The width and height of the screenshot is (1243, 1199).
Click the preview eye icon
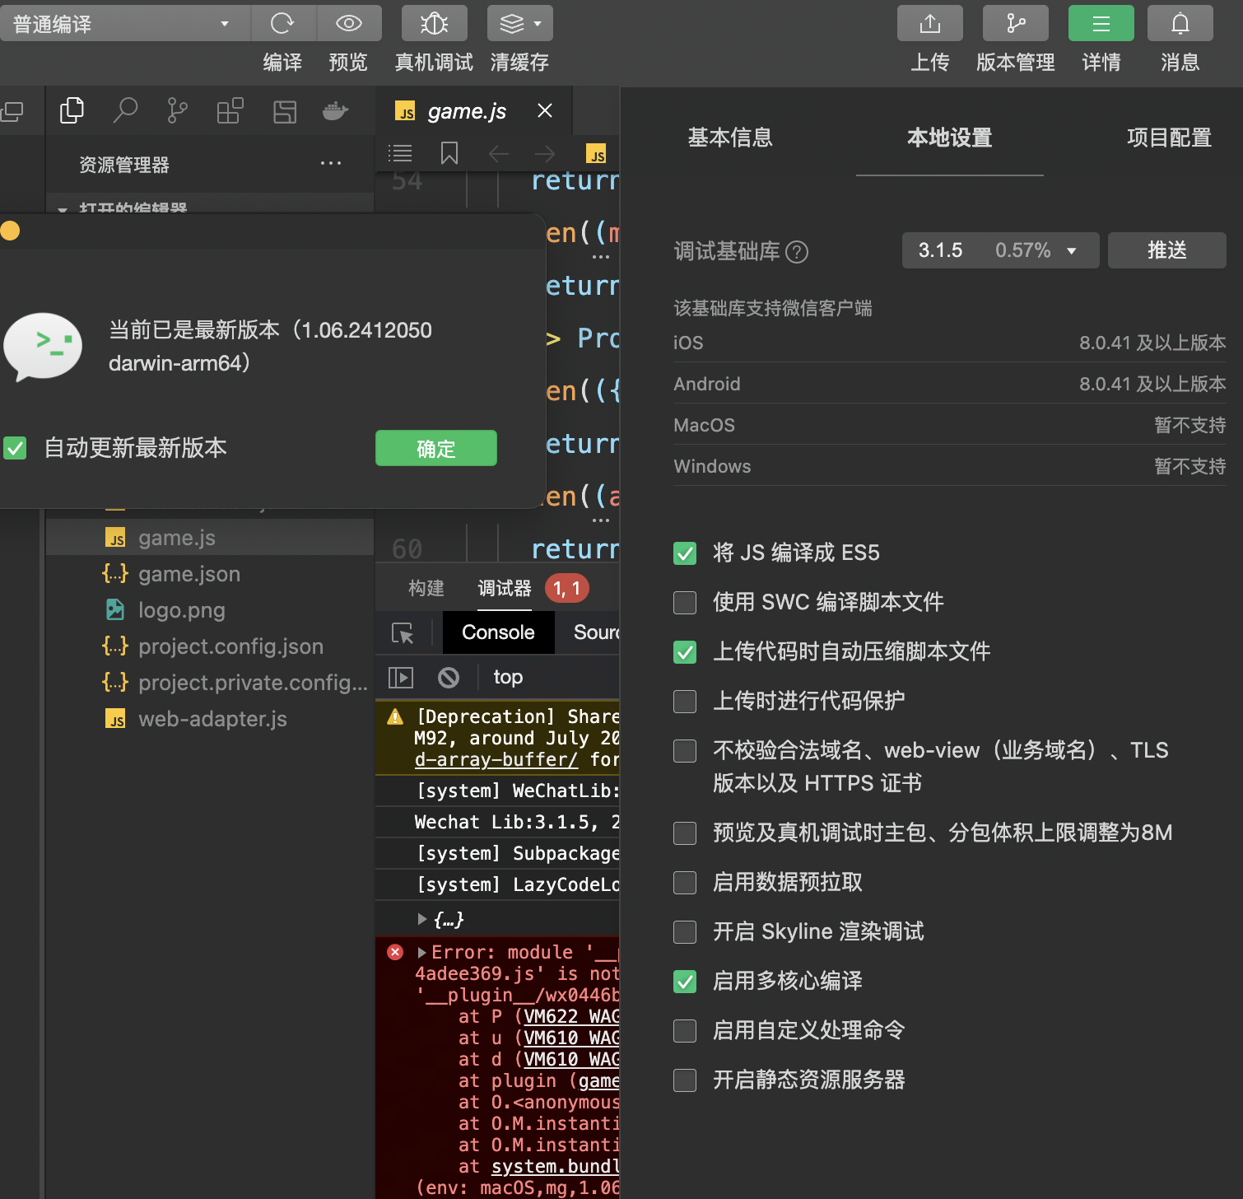pyautogui.click(x=349, y=23)
